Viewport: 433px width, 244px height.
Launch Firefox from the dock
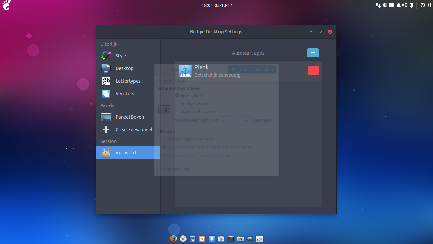tap(173, 239)
